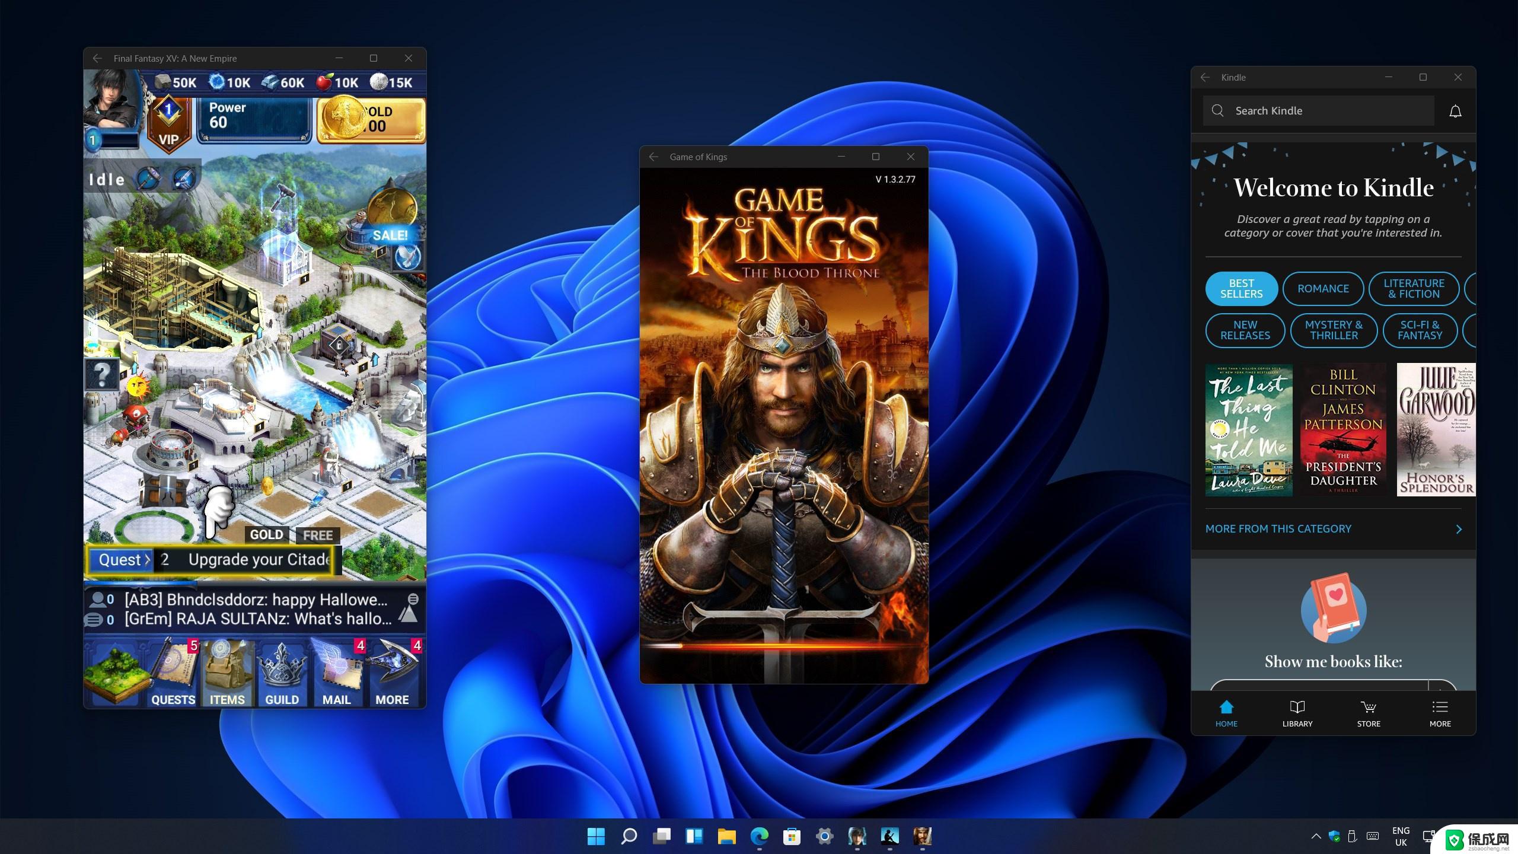Open The Last Thing He Told Me cover
1518x854 pixels.
[1249, 430]
